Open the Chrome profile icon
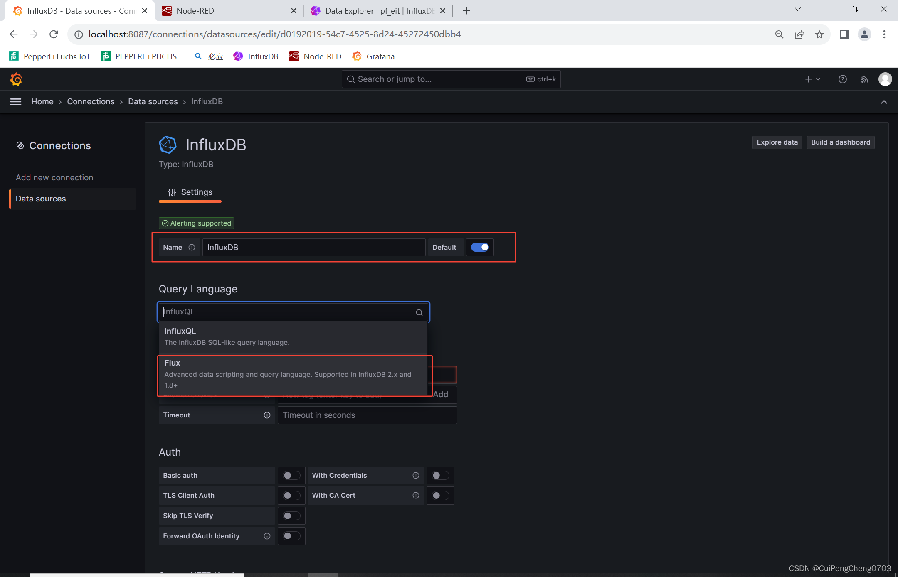The width and height of the screenshot is (898, 577). (864, 34)
